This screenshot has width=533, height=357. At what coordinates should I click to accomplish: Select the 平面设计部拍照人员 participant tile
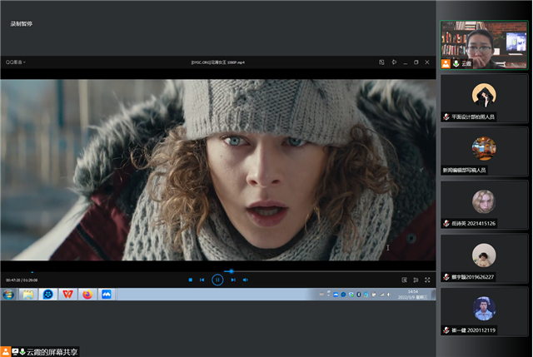click(x=484, y=98)
